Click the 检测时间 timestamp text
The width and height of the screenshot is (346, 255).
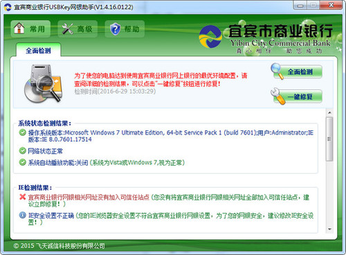coord(115,91)
